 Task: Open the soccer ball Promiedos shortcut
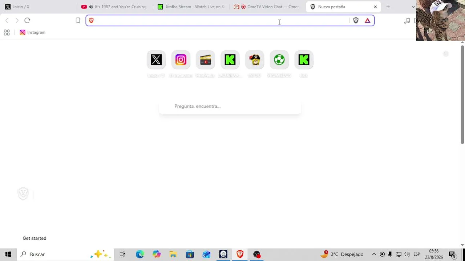pos(279,60)
